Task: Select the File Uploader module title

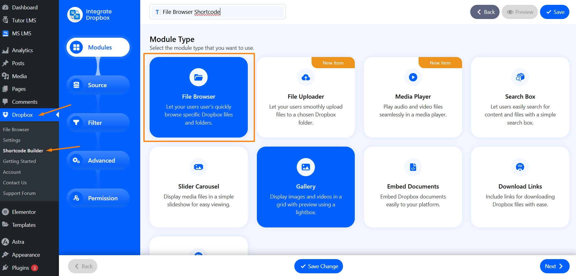Action: [x=306, y=97]
